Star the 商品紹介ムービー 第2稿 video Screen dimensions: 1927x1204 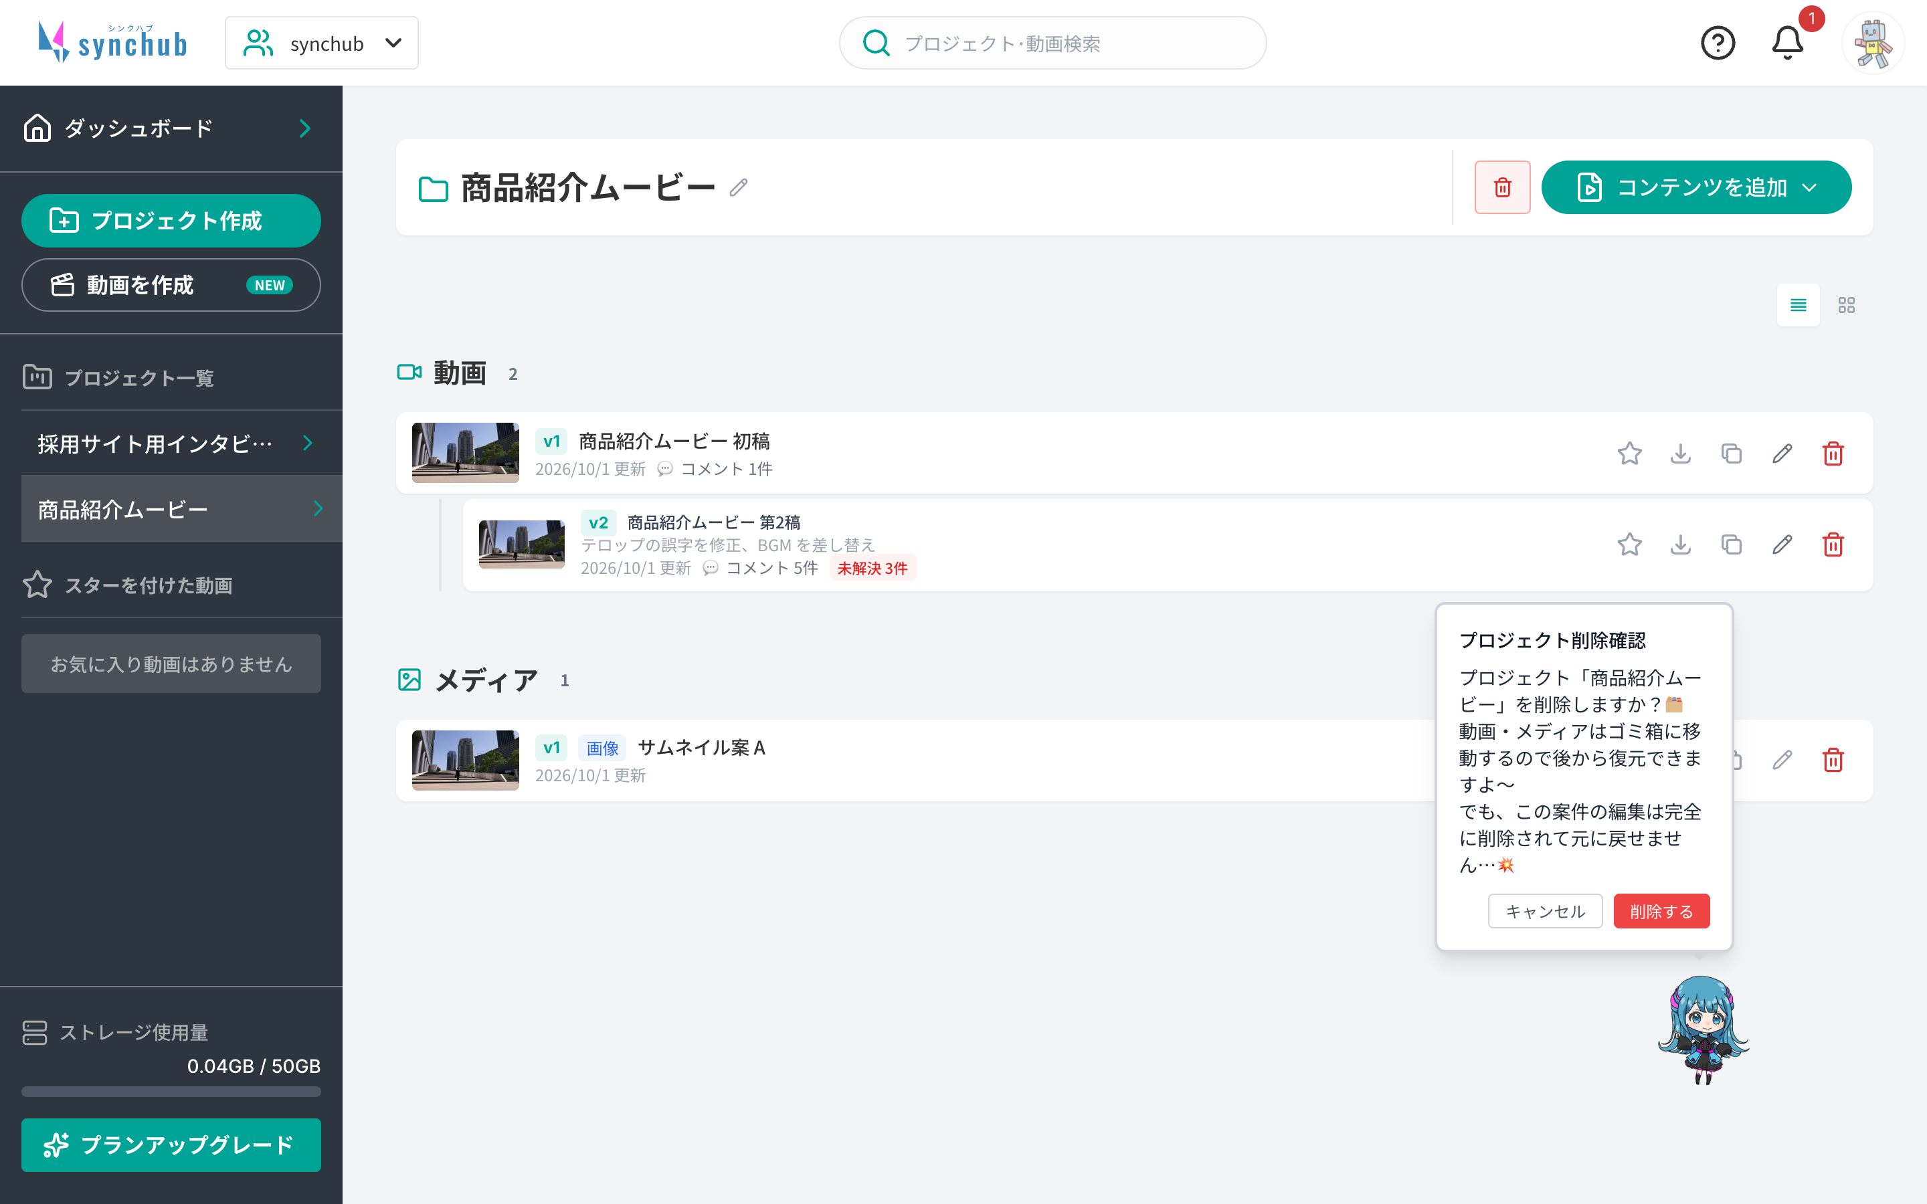[1630, 544]
